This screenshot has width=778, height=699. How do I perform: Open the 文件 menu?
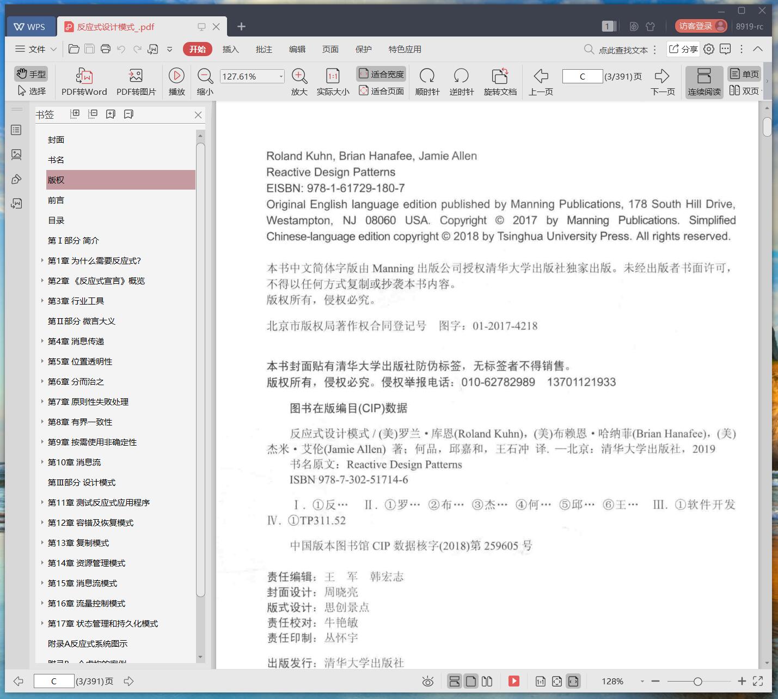[x=36, y=49]
